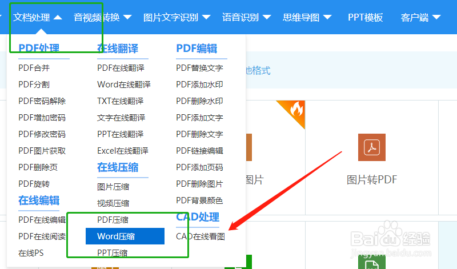Open PDF修改密码 tool
Viewport: 457px width, 269px height.
pyautogui.click(x=42, y=134)
